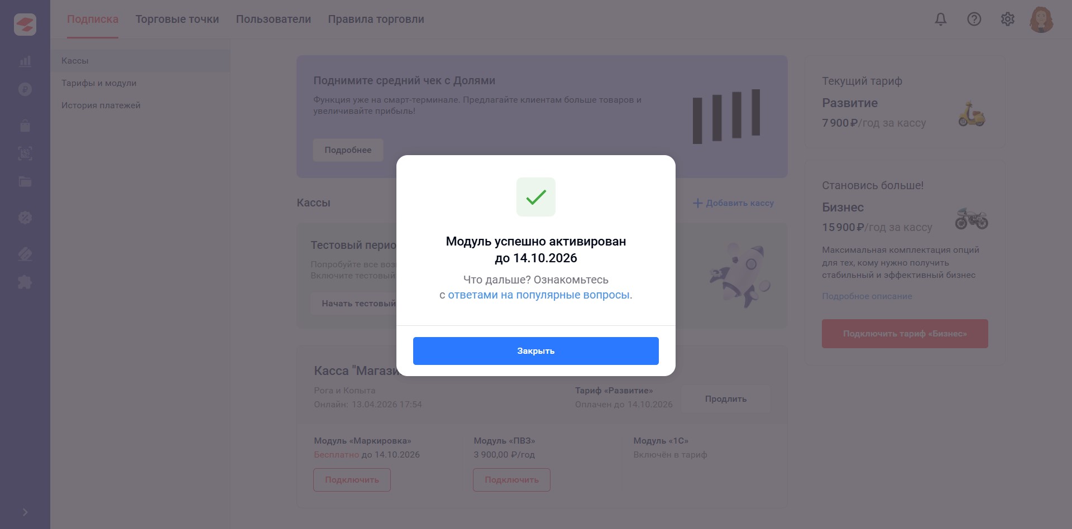Open the settings gear icon
The width and height of the screenshot is (1072, 529).
pyautogui.click(x=1008, y=20)
